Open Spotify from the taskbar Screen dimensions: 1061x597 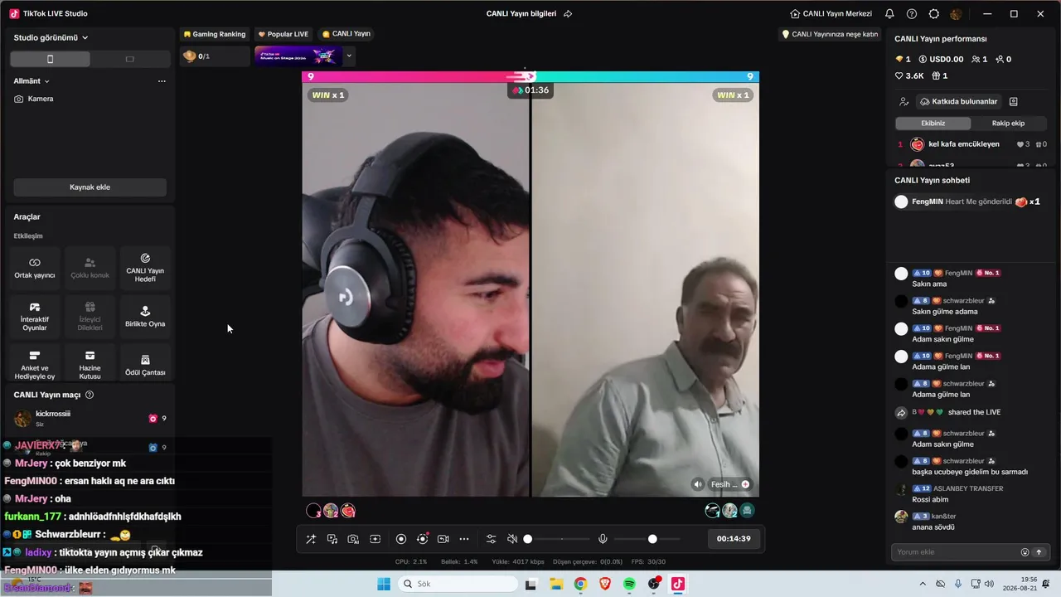point(629,585)
